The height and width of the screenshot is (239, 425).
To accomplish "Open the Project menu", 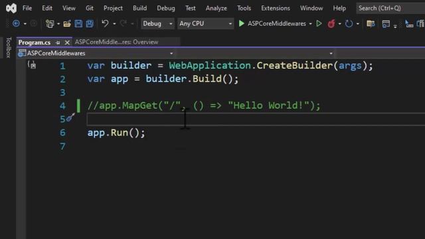I will click(113, 9).
